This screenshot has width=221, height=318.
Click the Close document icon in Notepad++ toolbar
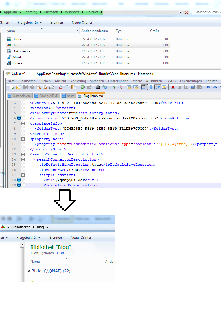(x=38, y=87)
